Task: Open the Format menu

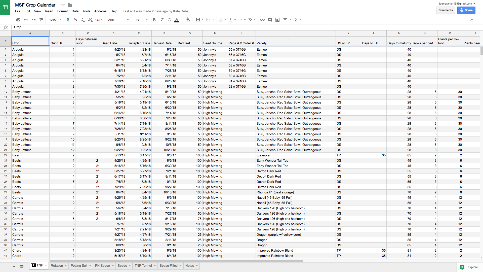Action: click(62, 11)
